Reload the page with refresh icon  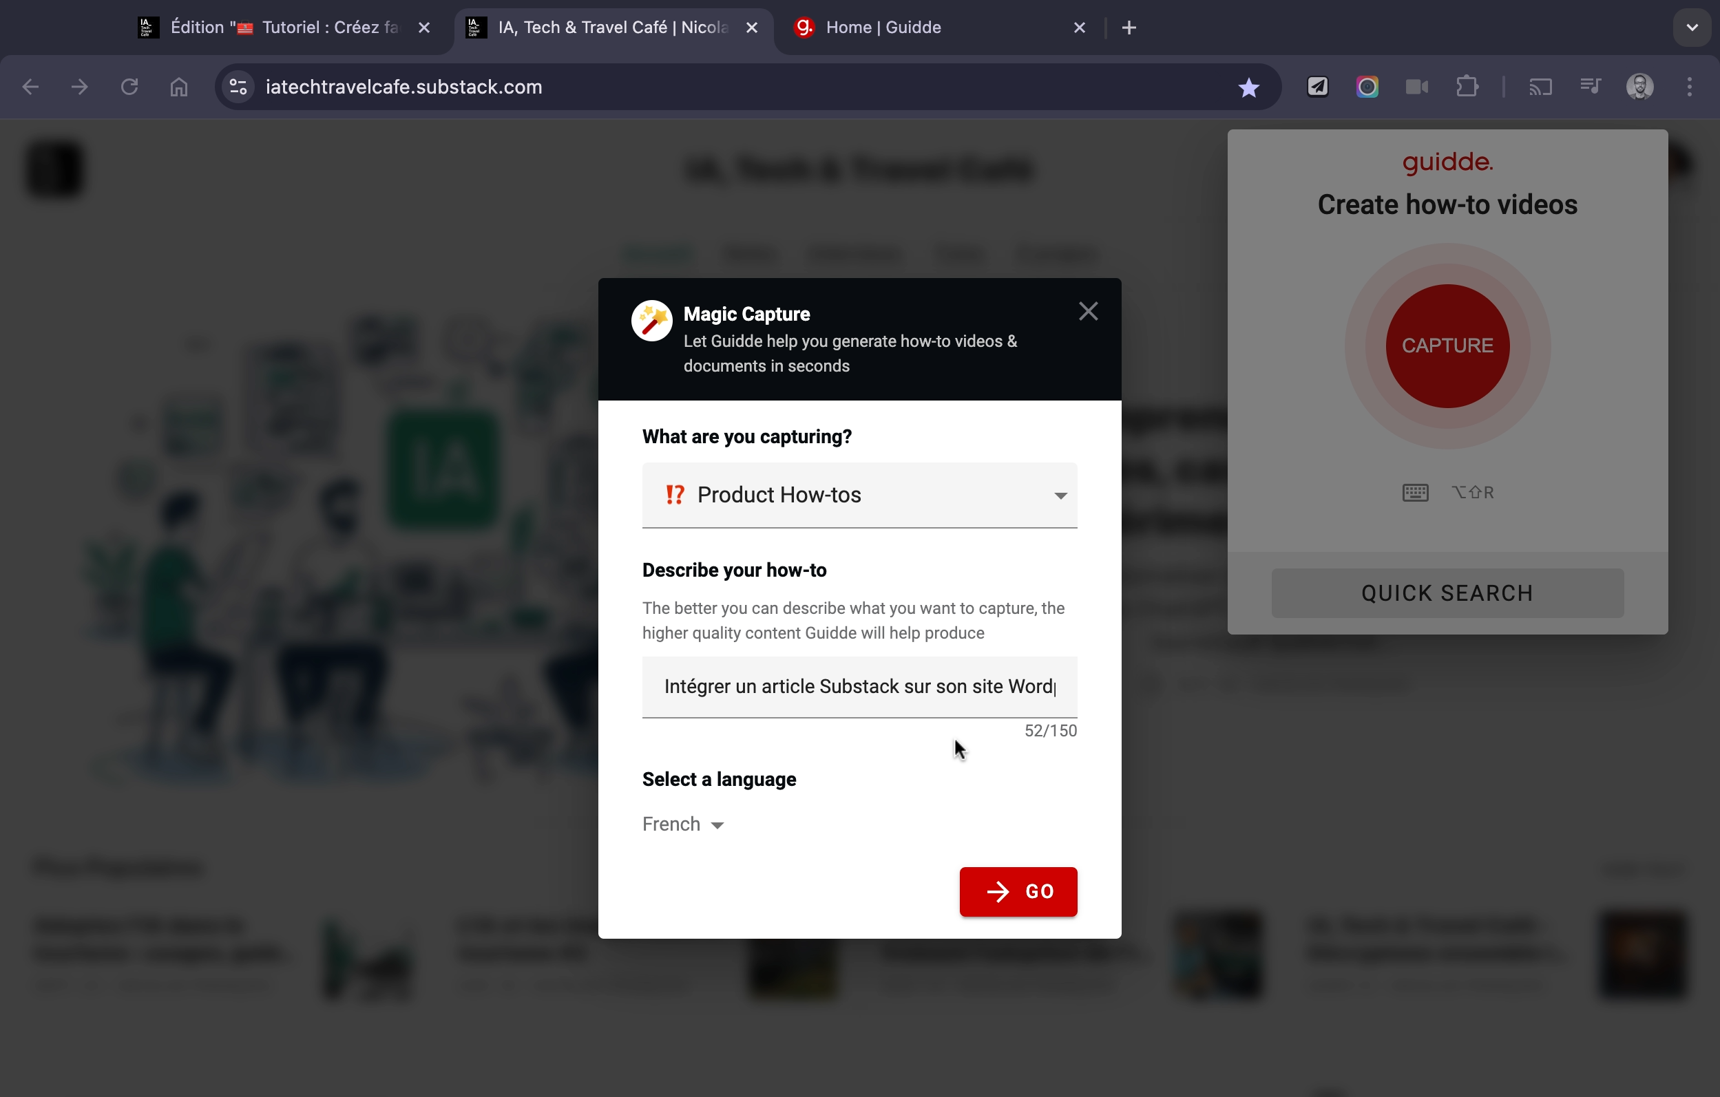point(129,87)
